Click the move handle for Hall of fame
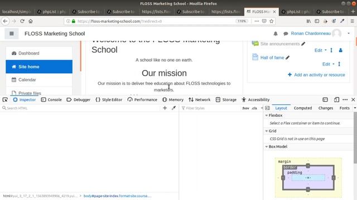Viewport: 357px width, 200px height. tap(339, 64)
